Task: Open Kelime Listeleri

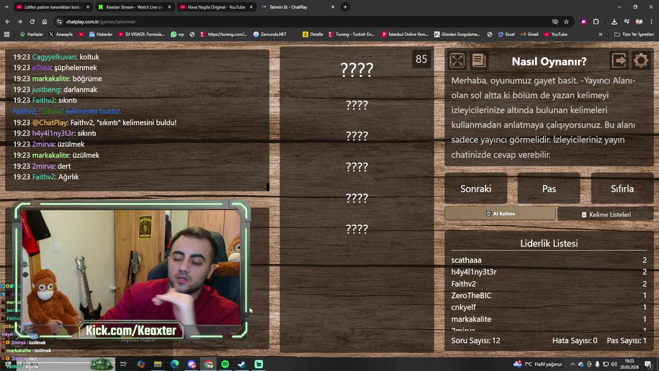Action: click(x=606, y=214)
